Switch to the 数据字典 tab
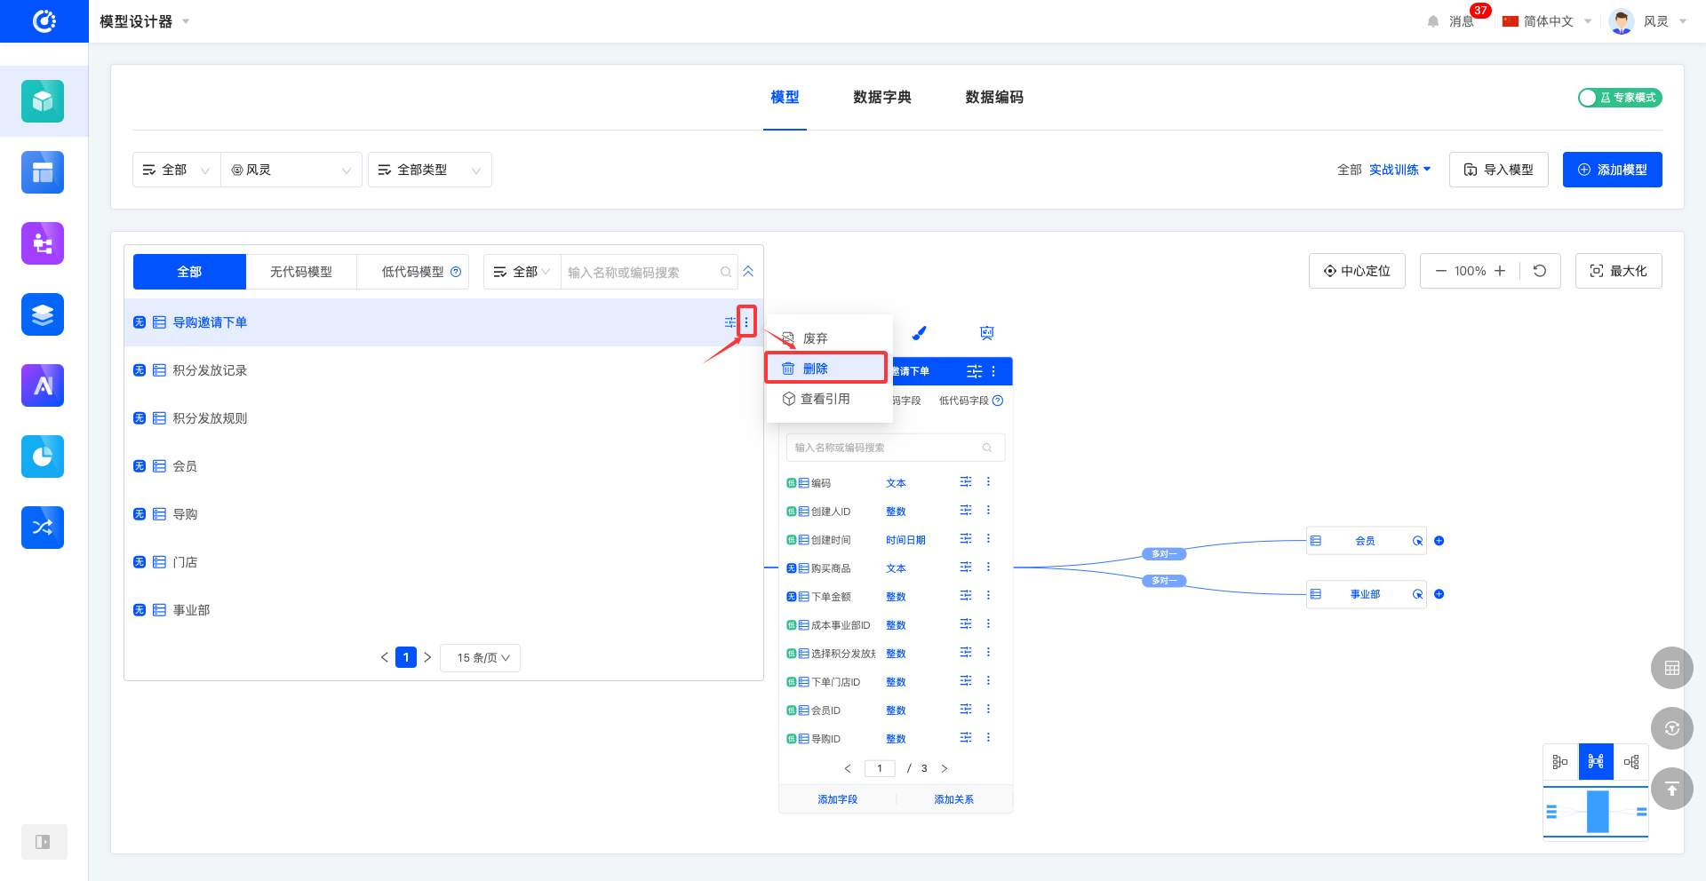Viewport: 1706px width, 881px height. coord(882,97)
